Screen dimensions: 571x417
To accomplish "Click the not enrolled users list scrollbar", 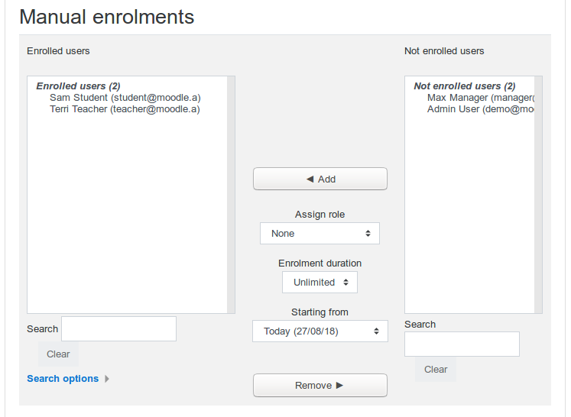I will pyautogui.click(x=538, y=195).
